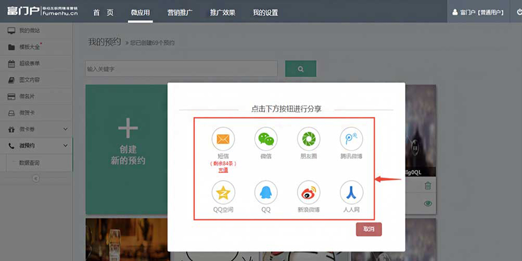Click the monitor icon beside 我的微站
This screenshot has height=261, width=522.
11,31
